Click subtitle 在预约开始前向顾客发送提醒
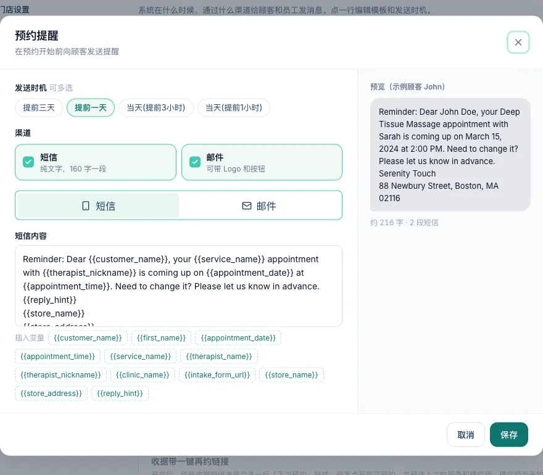 (67, 52)
